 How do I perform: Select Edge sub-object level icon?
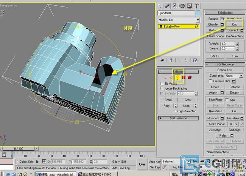tap(171, 77)
